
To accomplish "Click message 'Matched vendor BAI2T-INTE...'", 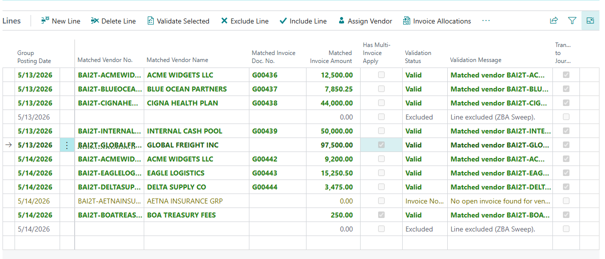I will pyautogui.click(x=500, y=131).
